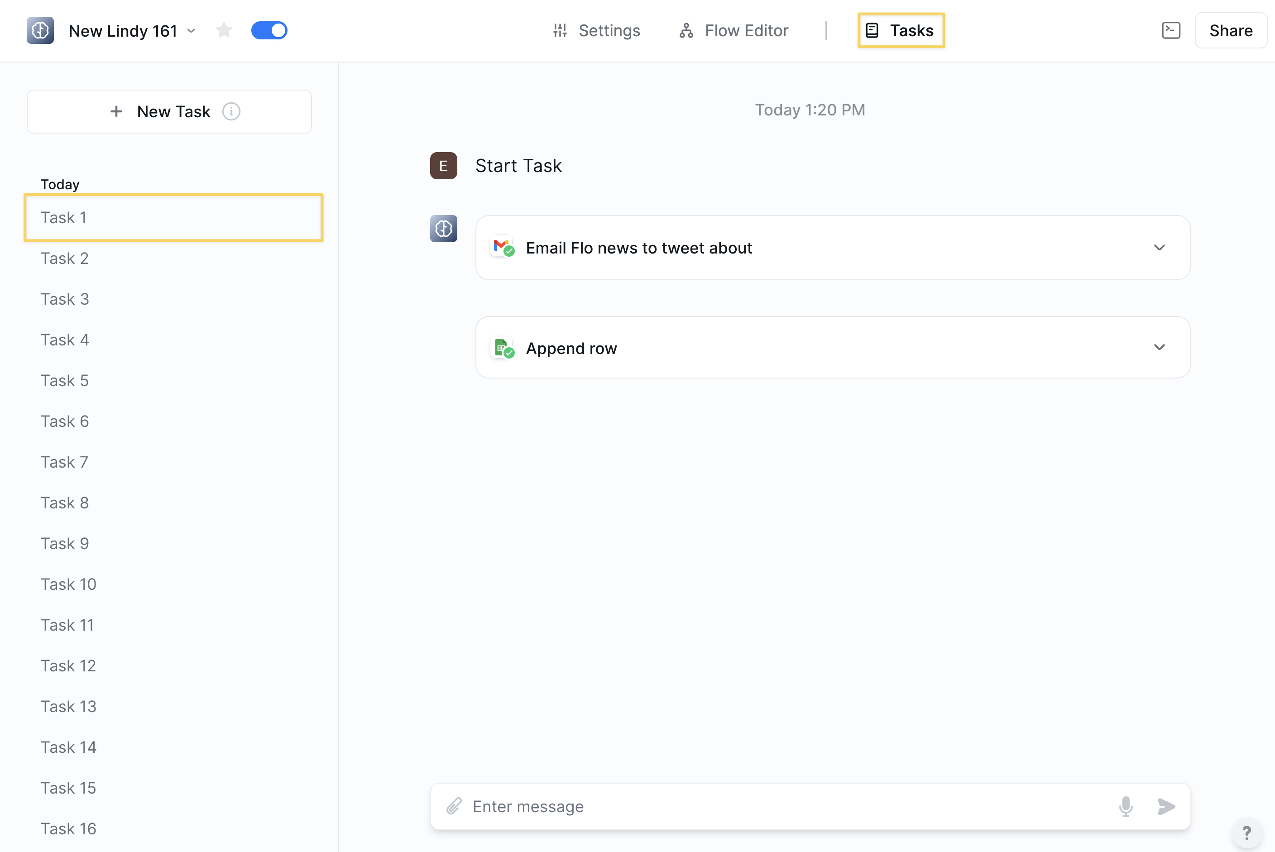Click the Enter message input field
This screenshot has width=1275, height=852.
788,806
